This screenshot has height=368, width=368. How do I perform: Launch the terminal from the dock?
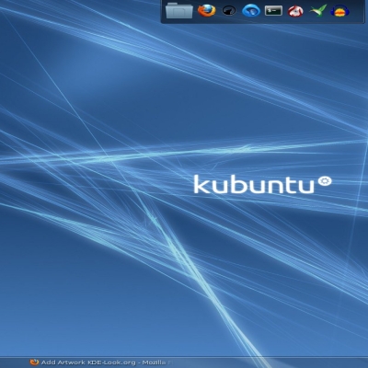[x=273, y=11]
